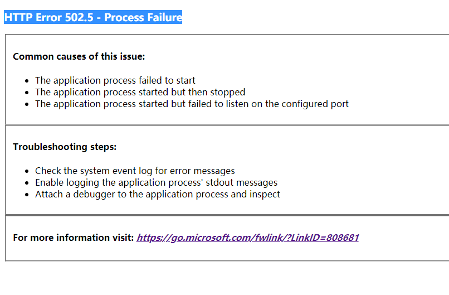Screen dimensions: 449x295
Task: Click the bullet before 'failed to start' line
Action: pos(27,81)
